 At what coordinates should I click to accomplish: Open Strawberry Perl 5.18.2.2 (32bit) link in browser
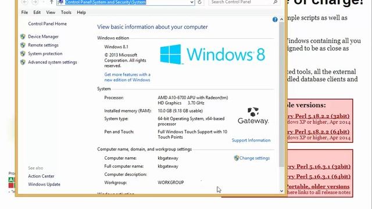point(319,116)
